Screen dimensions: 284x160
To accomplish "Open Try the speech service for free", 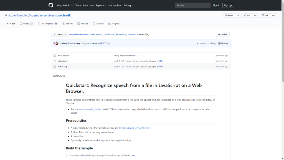I will click(x=135, y=128).
